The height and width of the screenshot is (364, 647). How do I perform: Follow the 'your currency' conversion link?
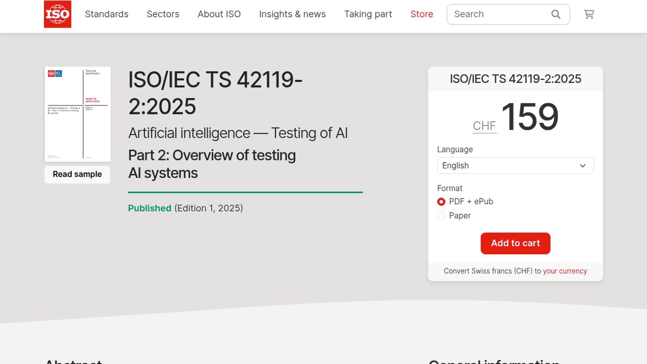[565, 271]
